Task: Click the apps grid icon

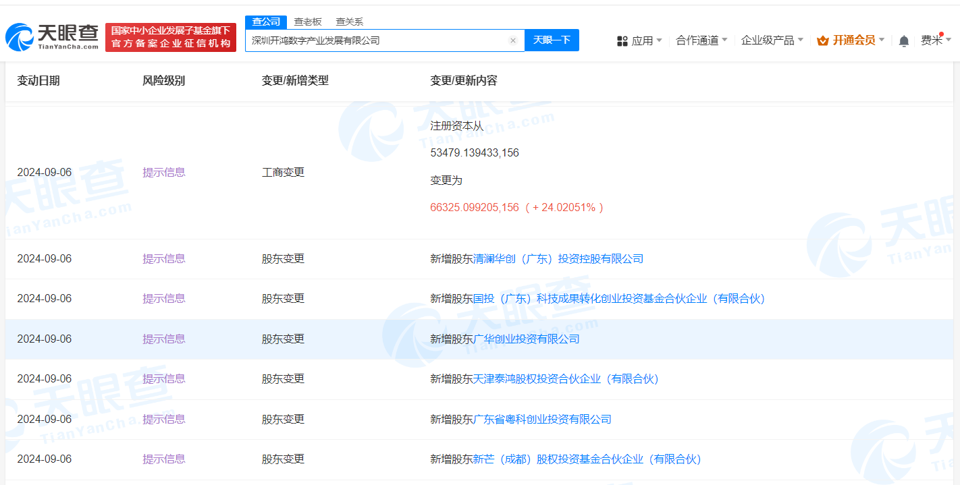Action: pos(622,41)
